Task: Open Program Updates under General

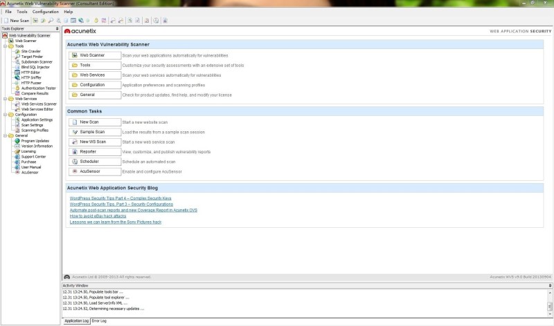Action: coord(35,140)
